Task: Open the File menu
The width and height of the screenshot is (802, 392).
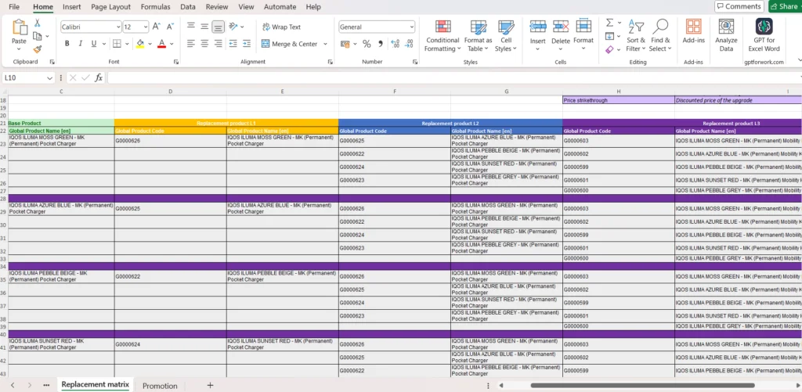Action: tap(14, 6)
